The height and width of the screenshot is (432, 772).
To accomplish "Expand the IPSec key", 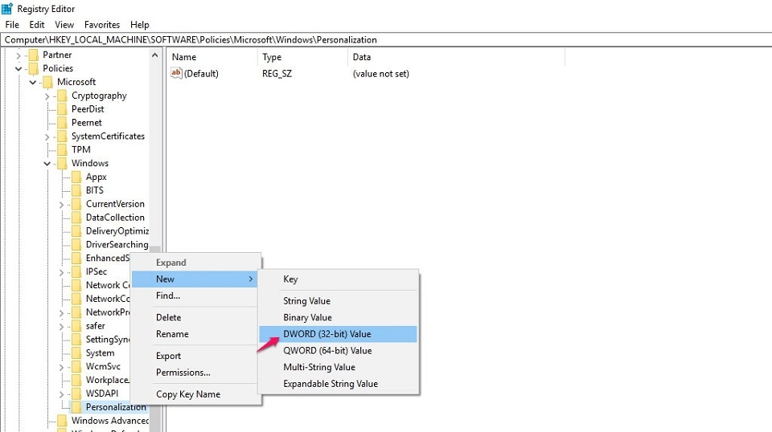I will (x=62, y=272).
